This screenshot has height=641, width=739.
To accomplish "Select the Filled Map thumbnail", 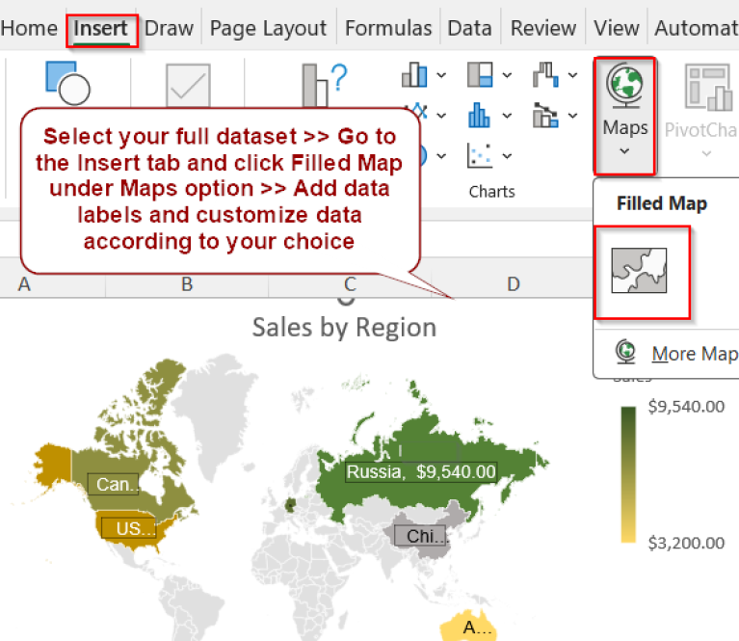I will point(639,270).
